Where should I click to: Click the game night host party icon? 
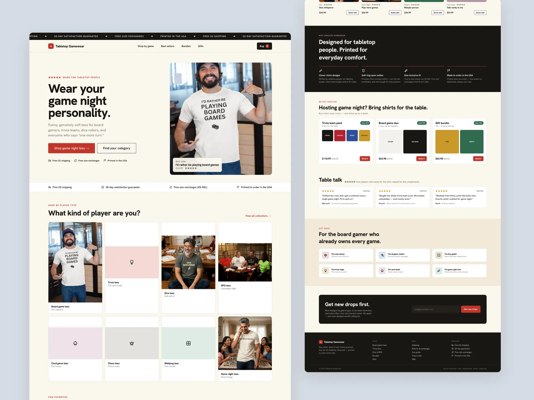[439, 271]
